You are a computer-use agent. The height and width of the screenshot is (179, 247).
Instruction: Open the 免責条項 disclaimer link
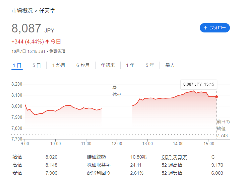(57, 52)
